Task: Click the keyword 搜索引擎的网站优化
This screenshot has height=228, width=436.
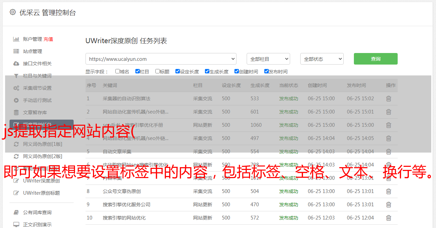Action: (x=124, y=218)
